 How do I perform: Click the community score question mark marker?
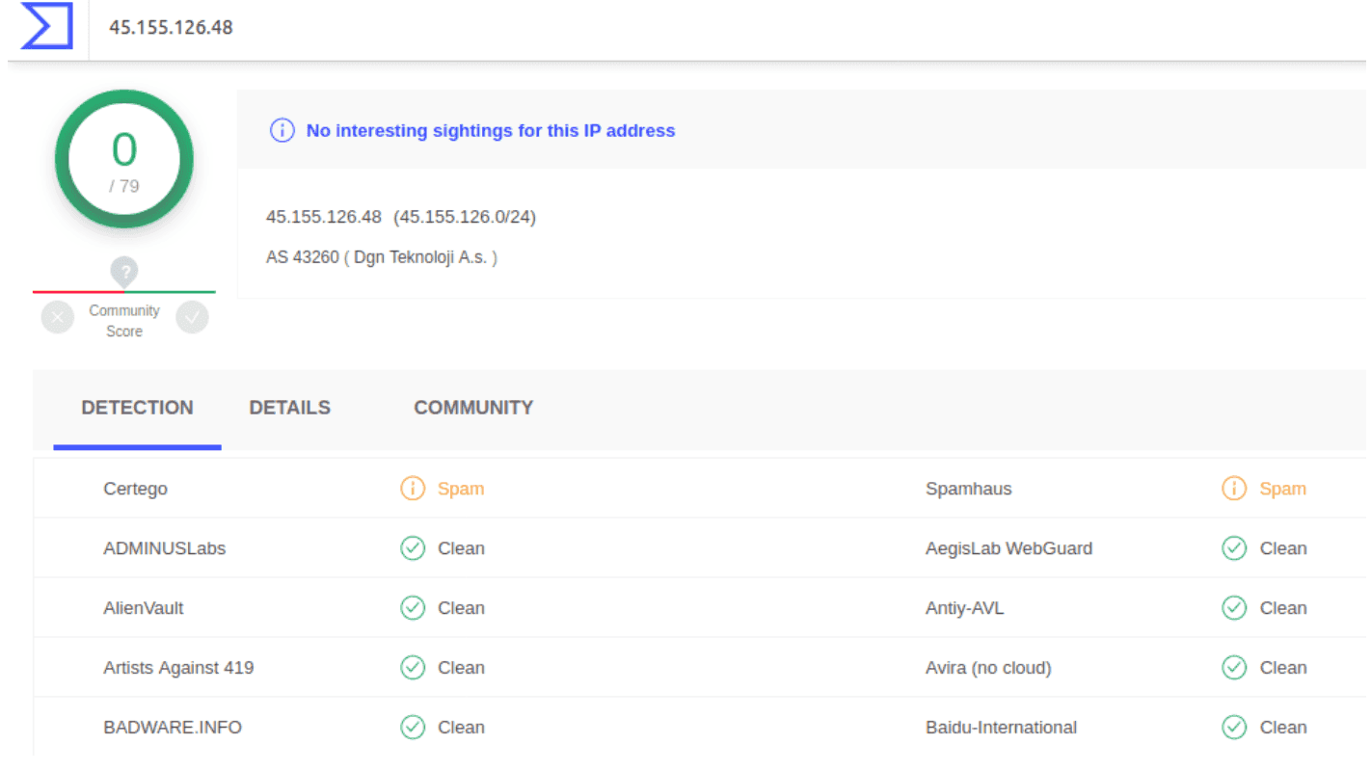pyautogui.click(x=124, y=271)
